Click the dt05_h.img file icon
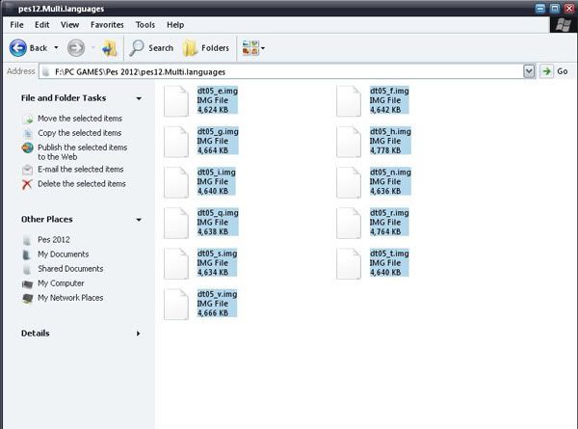578x429 pixels. tap(349, 142)
